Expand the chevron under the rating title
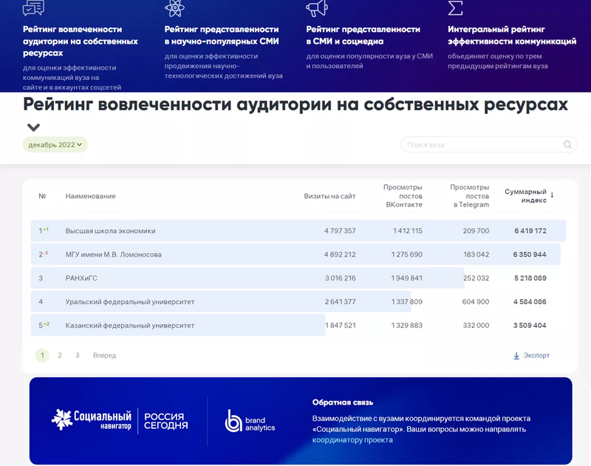 (33, 127)
